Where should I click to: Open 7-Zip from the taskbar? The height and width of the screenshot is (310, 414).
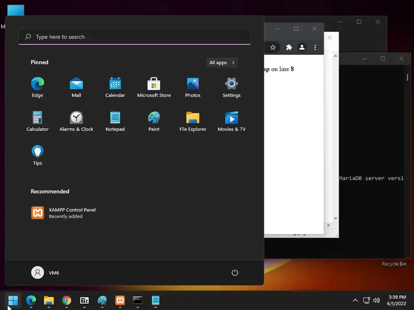pos(84,300)
